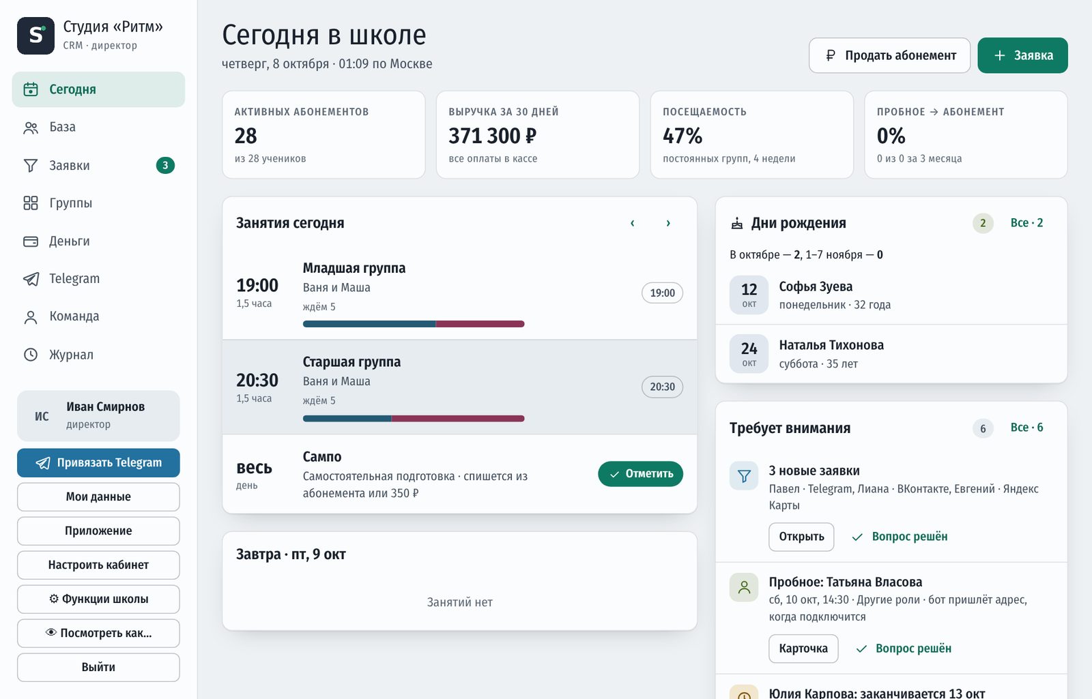Click the paper plane icon beside Telegram
The image size is (1092, 699).
[31, 279]
